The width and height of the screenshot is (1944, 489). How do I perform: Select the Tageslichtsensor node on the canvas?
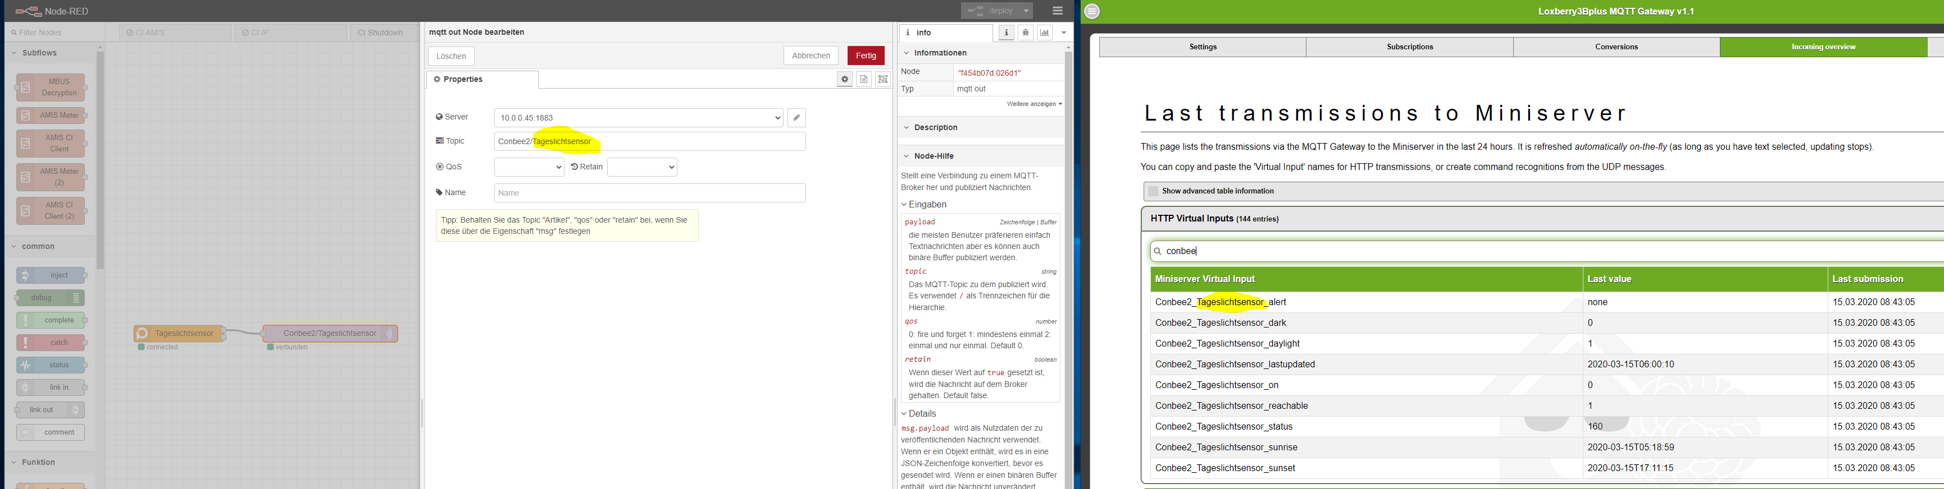click(x=180, y=334)
